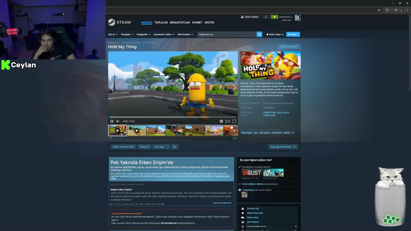Pause the game trailer

click(x=112, y=121)
